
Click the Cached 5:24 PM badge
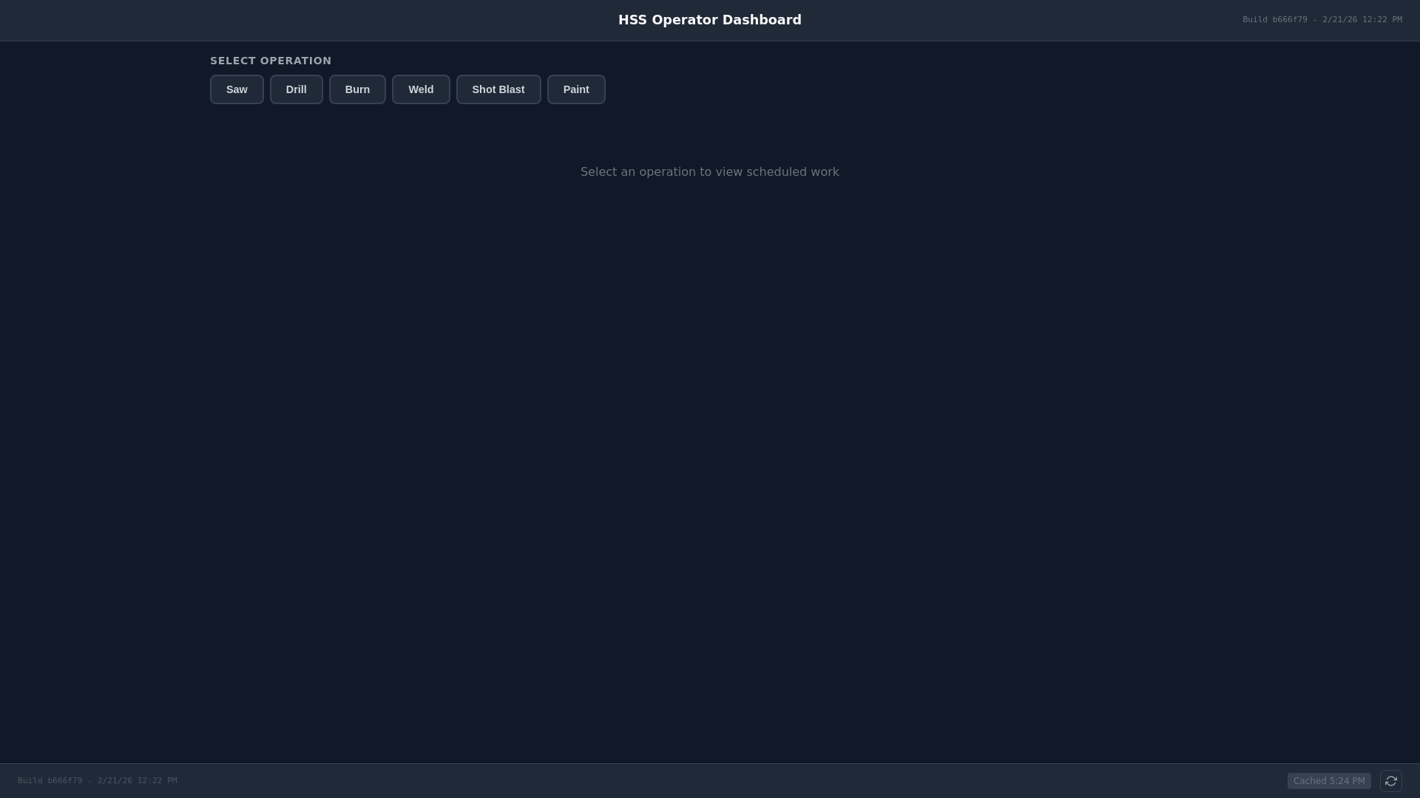(1329, 781)
